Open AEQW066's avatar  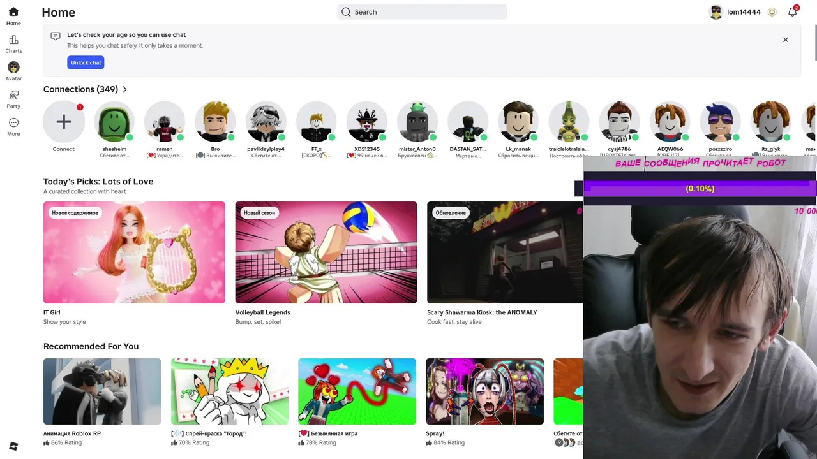(x=670, y=121)
